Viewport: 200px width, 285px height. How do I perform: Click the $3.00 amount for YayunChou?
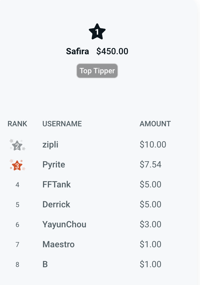150,225
